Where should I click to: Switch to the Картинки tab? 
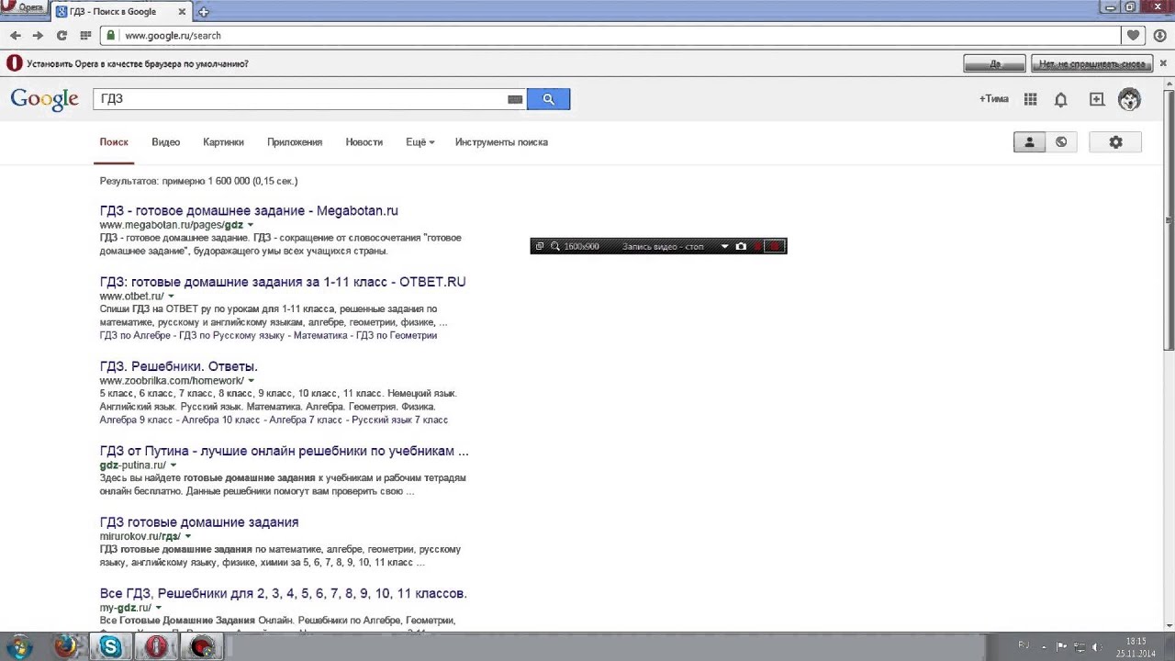coord(223,142)
